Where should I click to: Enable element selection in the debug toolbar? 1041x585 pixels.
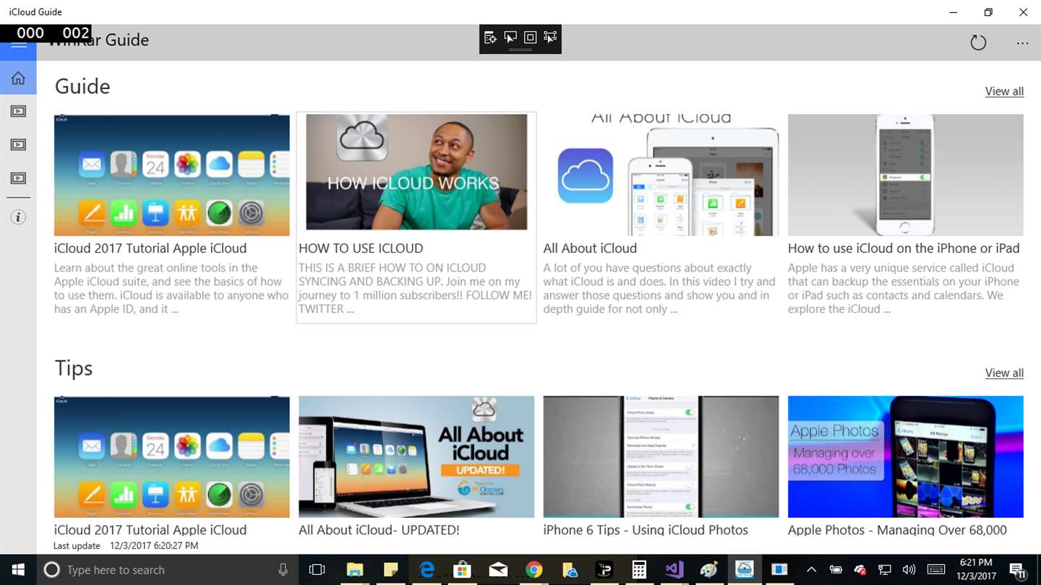tap(510, 38)
